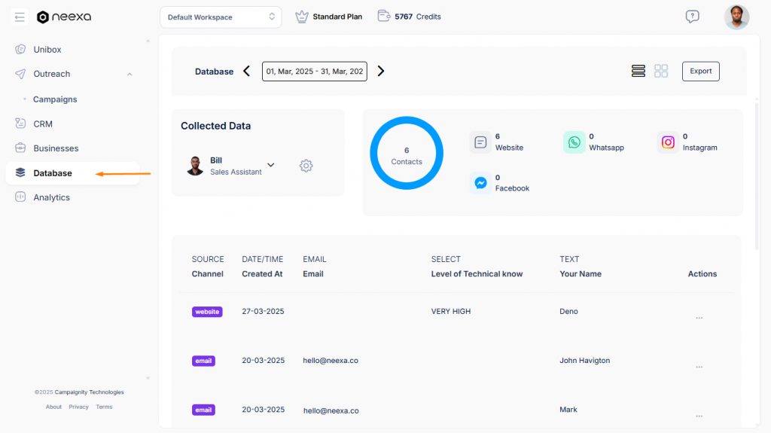Viewport: 771px width, 433px height.
Task: Click the settings gear beside Bill
Action: point(306,166)
